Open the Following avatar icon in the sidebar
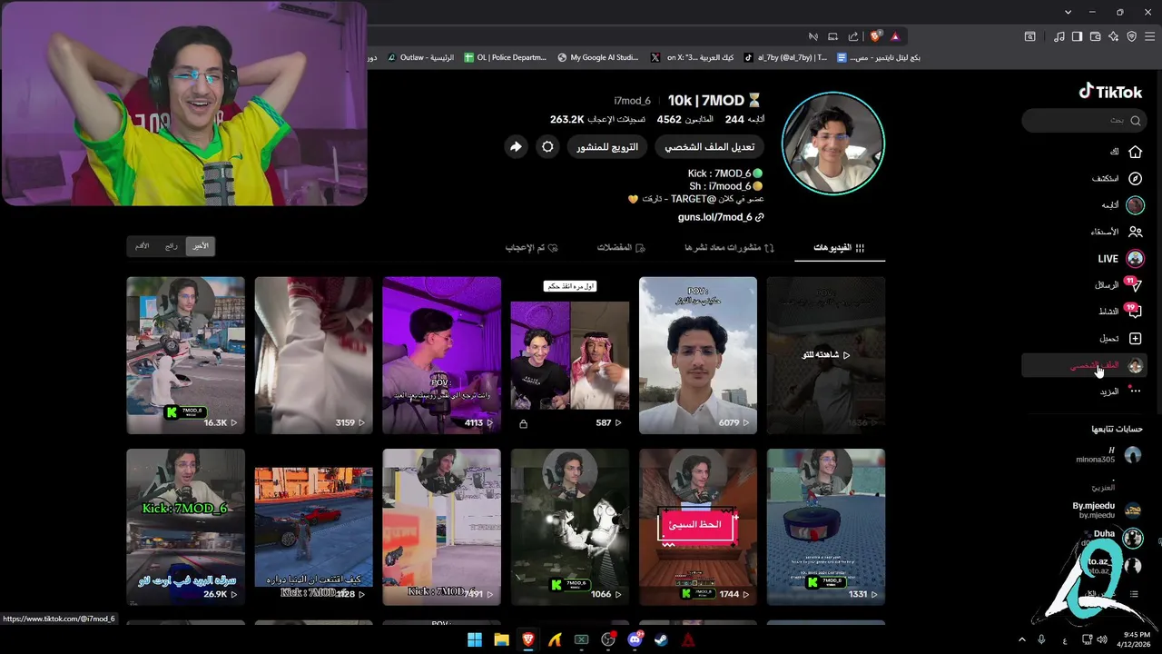 [1135, 205]
